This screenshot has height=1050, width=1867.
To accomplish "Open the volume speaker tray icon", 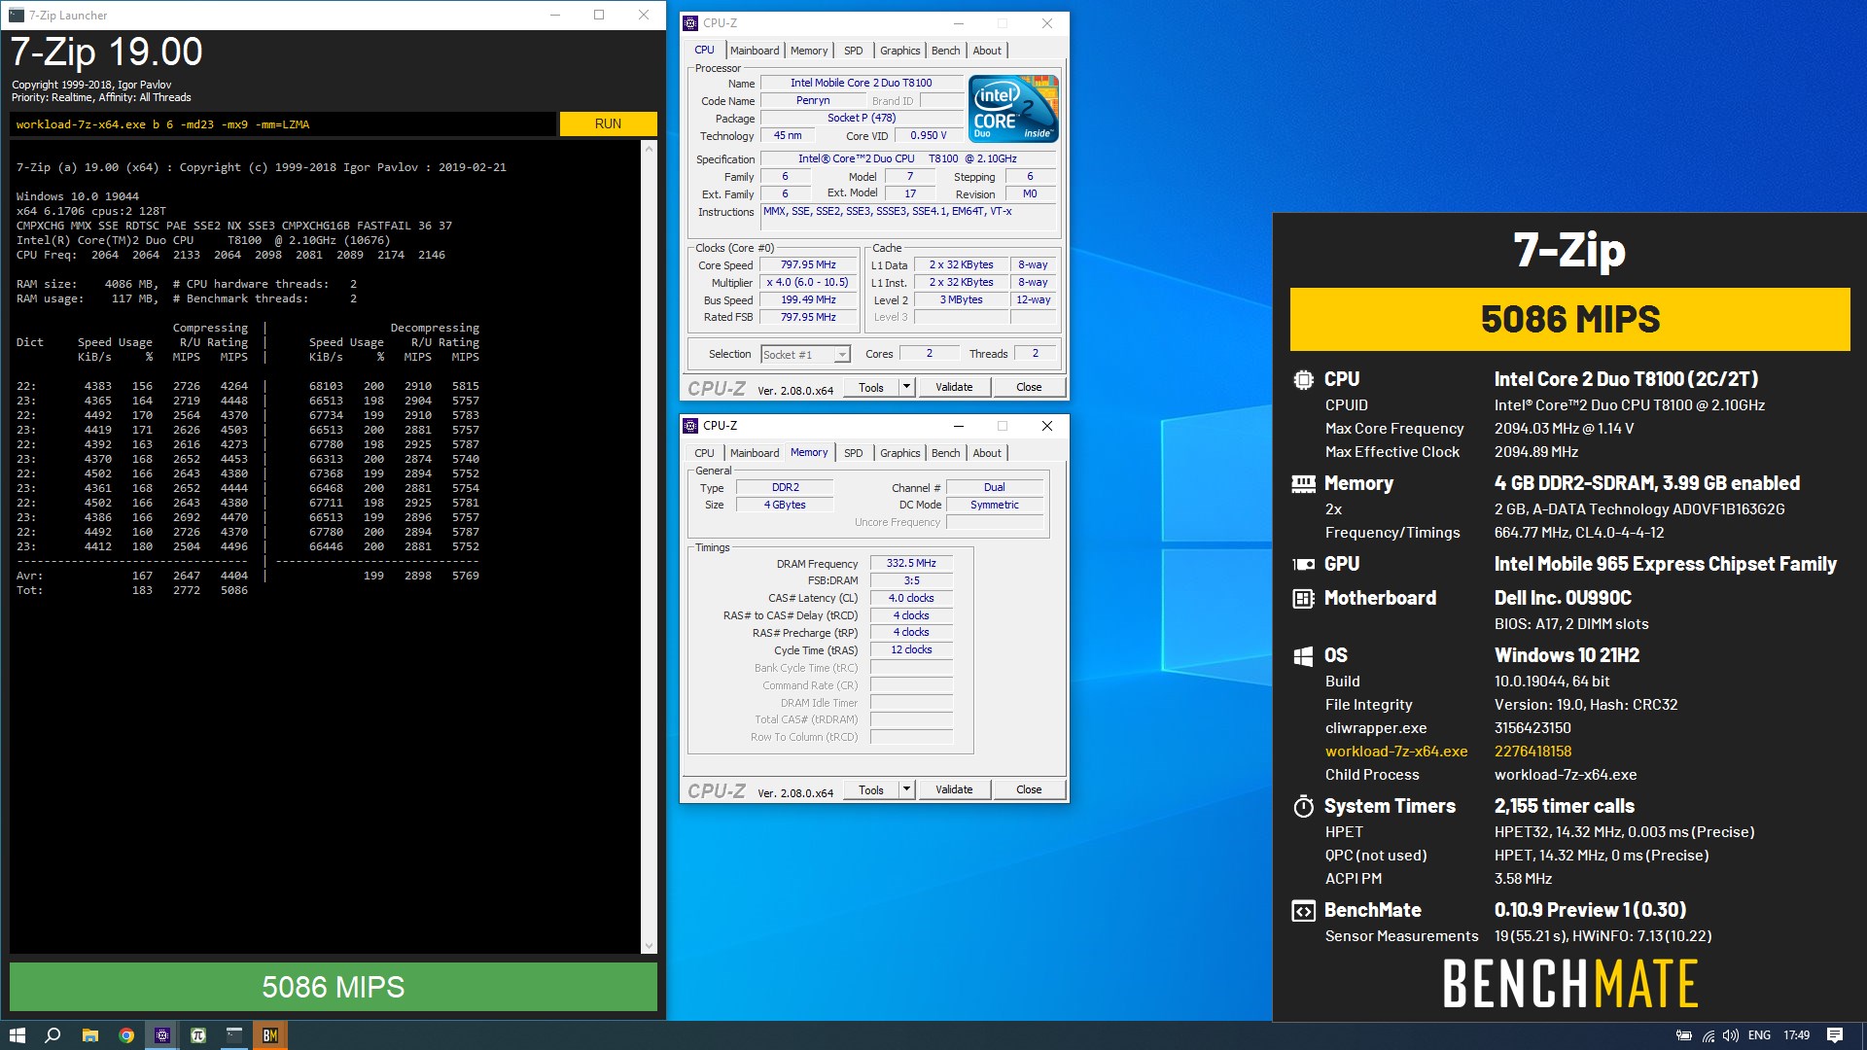I will tap(1731, 1035).
